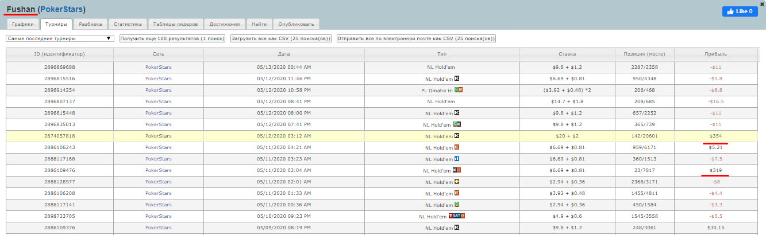Click 'Загрузить все как CSV' button
Viewport: 766px width, 235px height.
point(280,38)
